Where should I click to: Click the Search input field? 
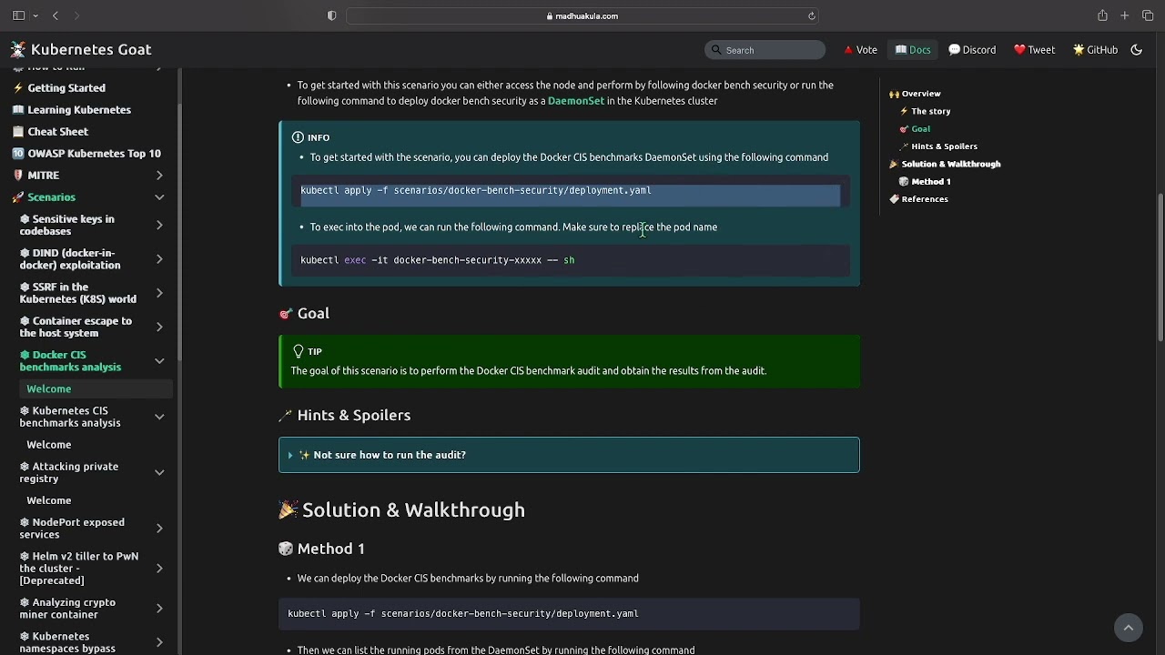765,50
